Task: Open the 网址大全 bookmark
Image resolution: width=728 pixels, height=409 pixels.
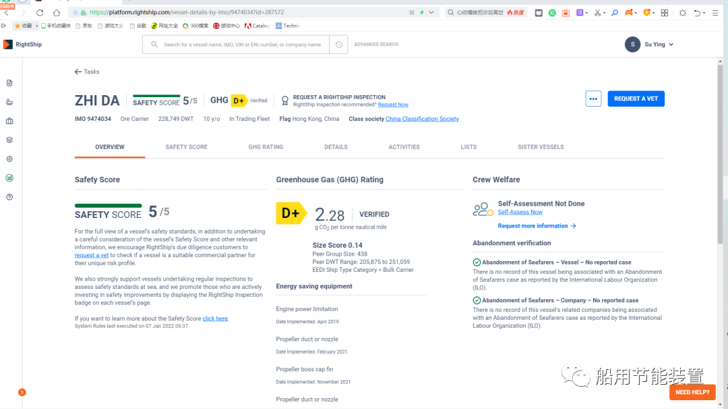Action: 164,26
